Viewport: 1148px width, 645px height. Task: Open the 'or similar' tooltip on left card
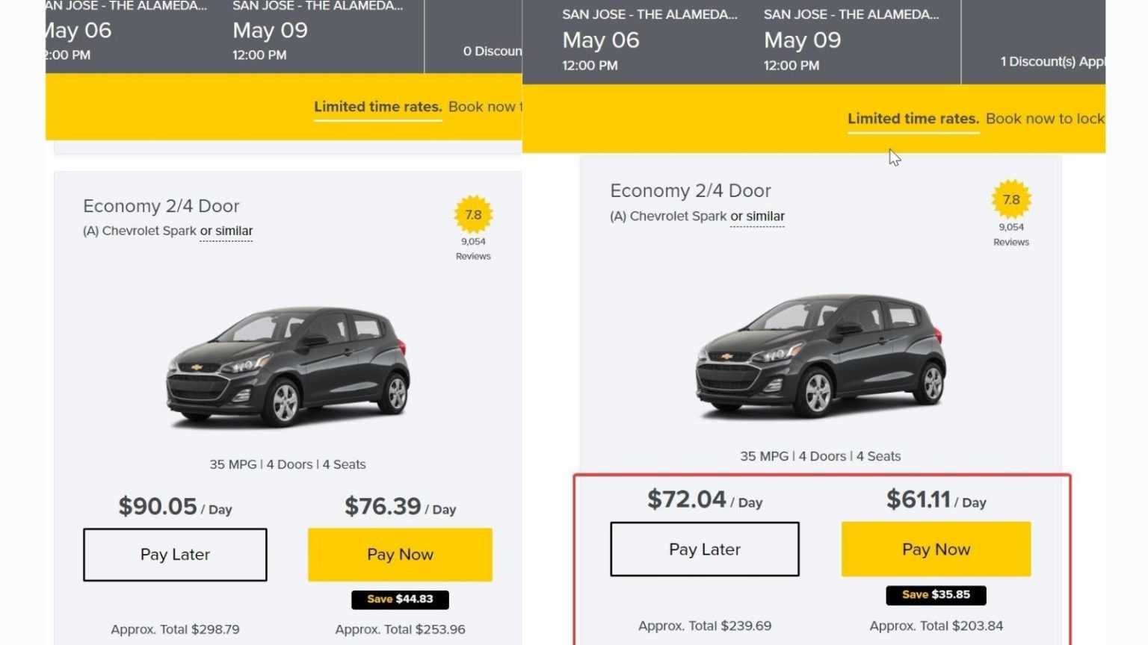226,231
